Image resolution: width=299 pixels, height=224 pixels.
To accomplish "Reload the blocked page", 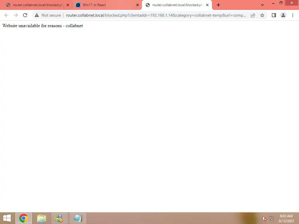I will [25, 15].
